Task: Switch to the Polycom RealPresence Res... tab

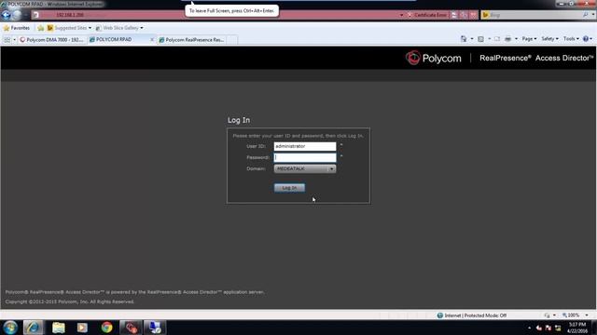Action: click(x=191, y=39)
